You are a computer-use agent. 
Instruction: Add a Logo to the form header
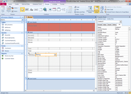coord(77,7)
